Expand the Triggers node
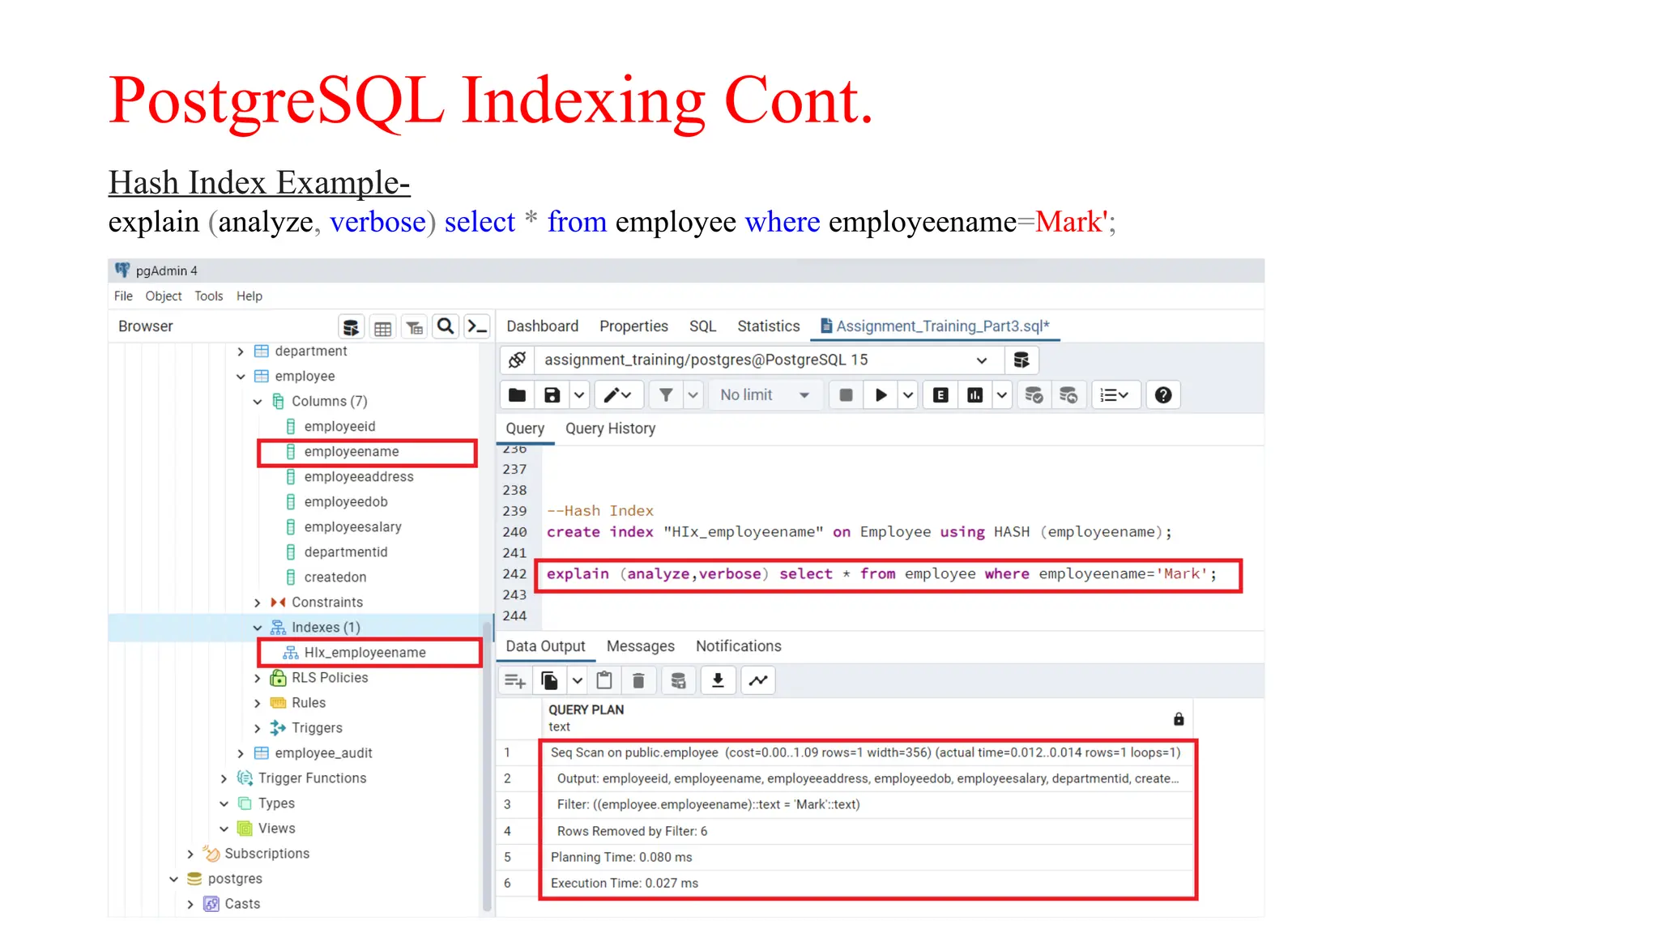Image resolution: width=1659 pixels, height=933 pixels. (258, 728)
